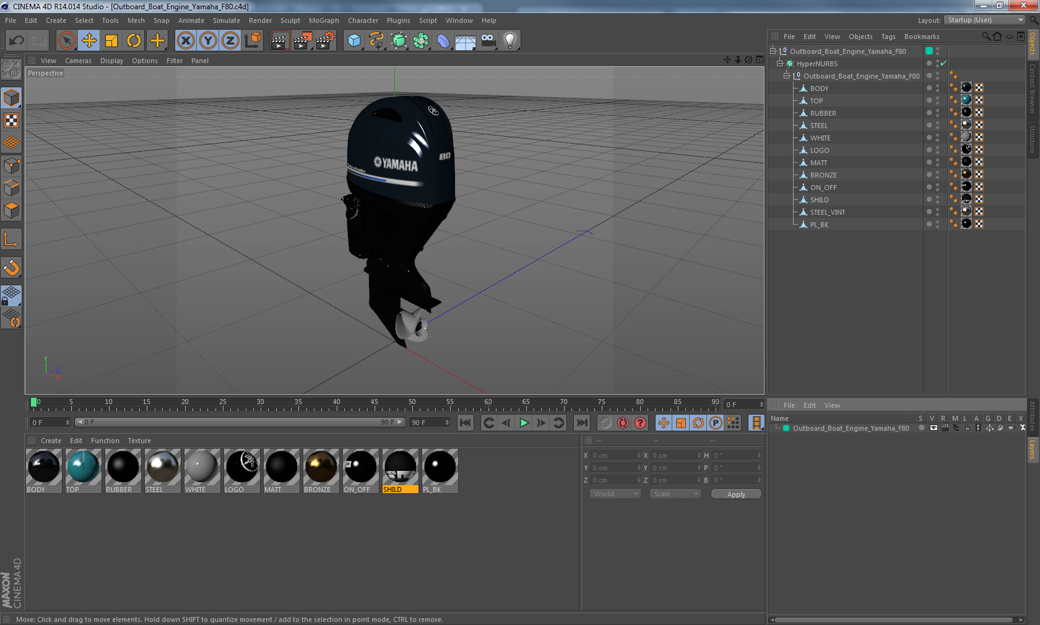Switch to Texture mode checker icon
The height and width of the screenshot is (625, 1040).
11,120
